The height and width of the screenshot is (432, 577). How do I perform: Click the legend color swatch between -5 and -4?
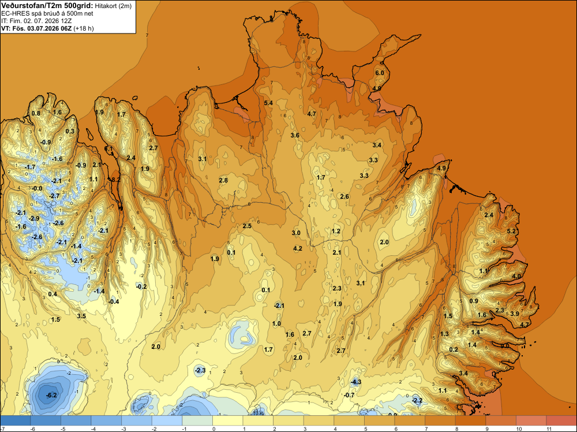[76, 420]
